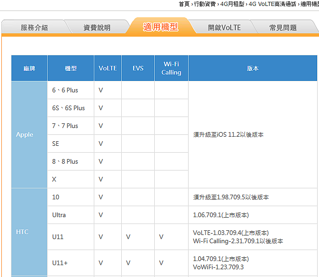Click the EVS column header
The width and height of the screenshot is (319, 277).
coord(138,68)
